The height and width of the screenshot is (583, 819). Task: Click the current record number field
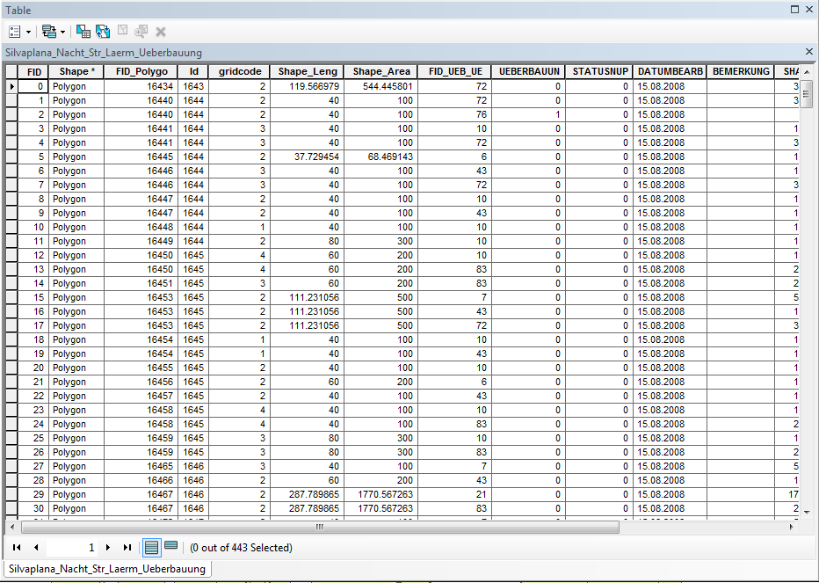(72, 547)
